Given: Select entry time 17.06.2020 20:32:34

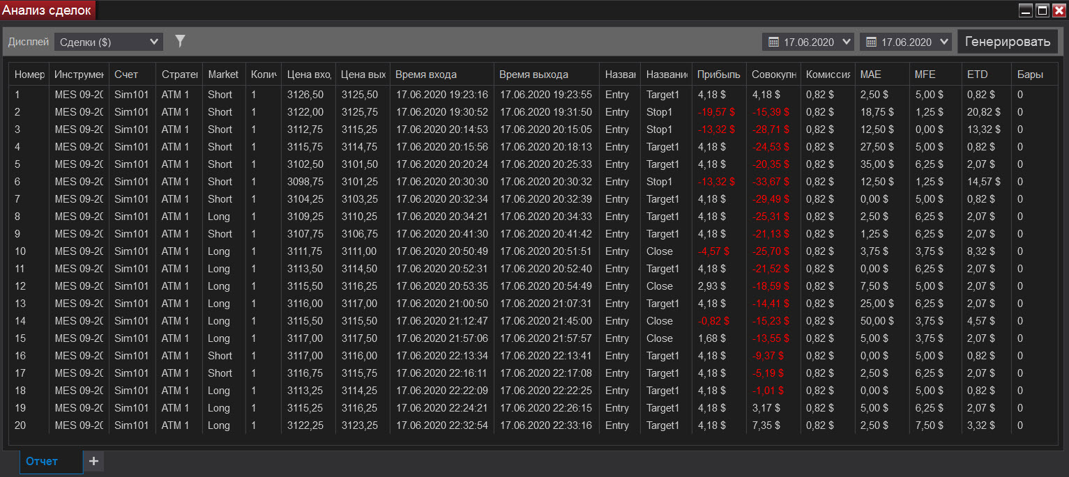Looking at the screenshot, I should coord(441,199).
